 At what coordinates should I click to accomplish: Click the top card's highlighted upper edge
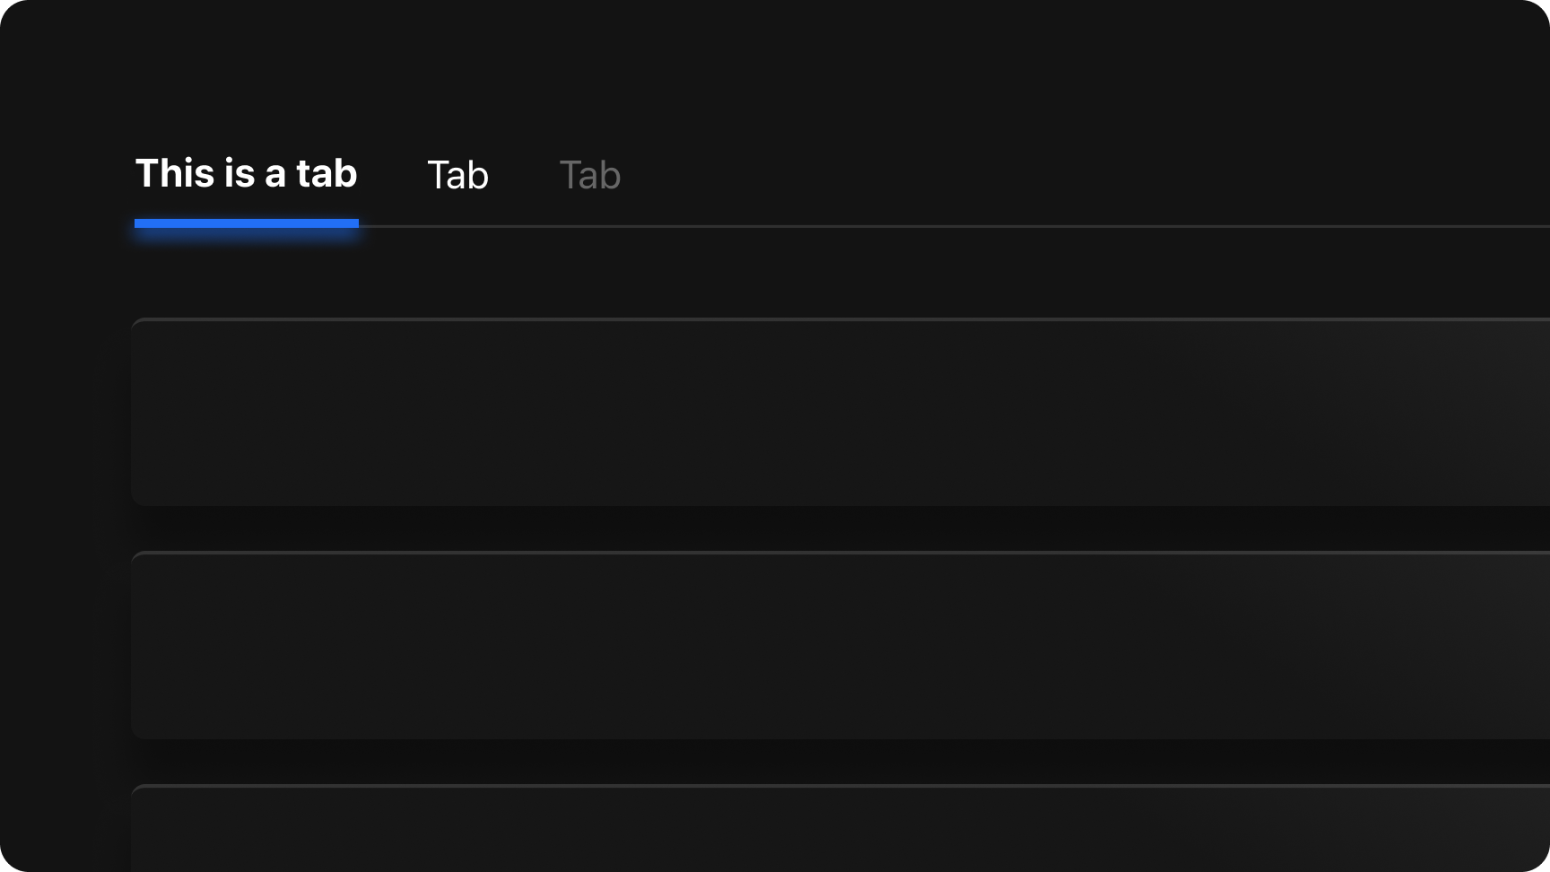pyautogui.click(x=840, y=319)
